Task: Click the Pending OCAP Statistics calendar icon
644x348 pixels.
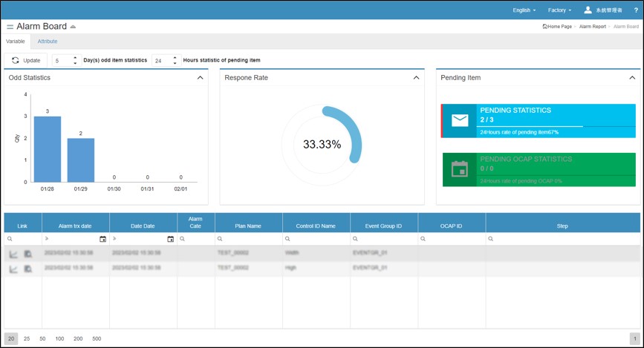Action: click(x=460, y=169)
